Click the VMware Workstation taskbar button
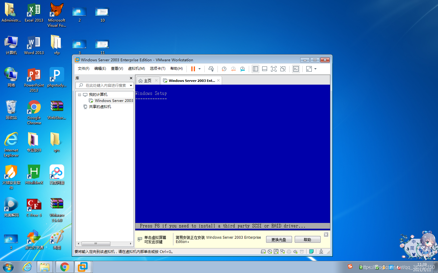 tap(83, 267)
